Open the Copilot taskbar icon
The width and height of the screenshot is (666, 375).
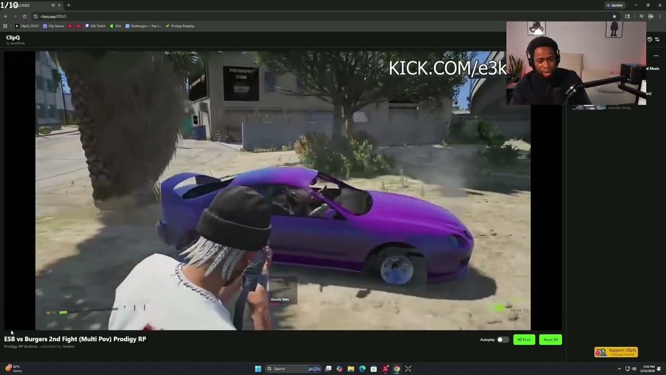[x=340, y=369]
